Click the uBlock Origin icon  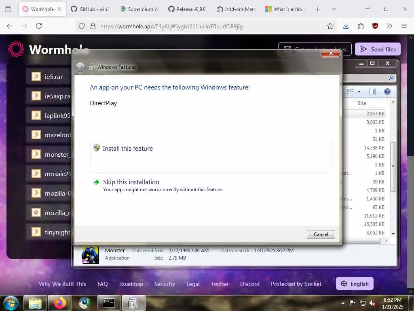click(375, 26)
